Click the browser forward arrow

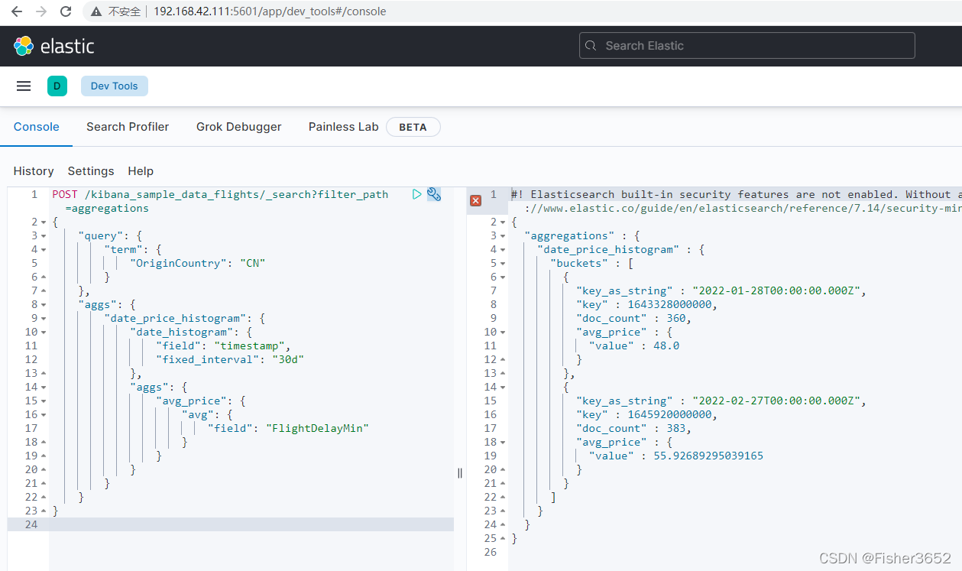41,11
